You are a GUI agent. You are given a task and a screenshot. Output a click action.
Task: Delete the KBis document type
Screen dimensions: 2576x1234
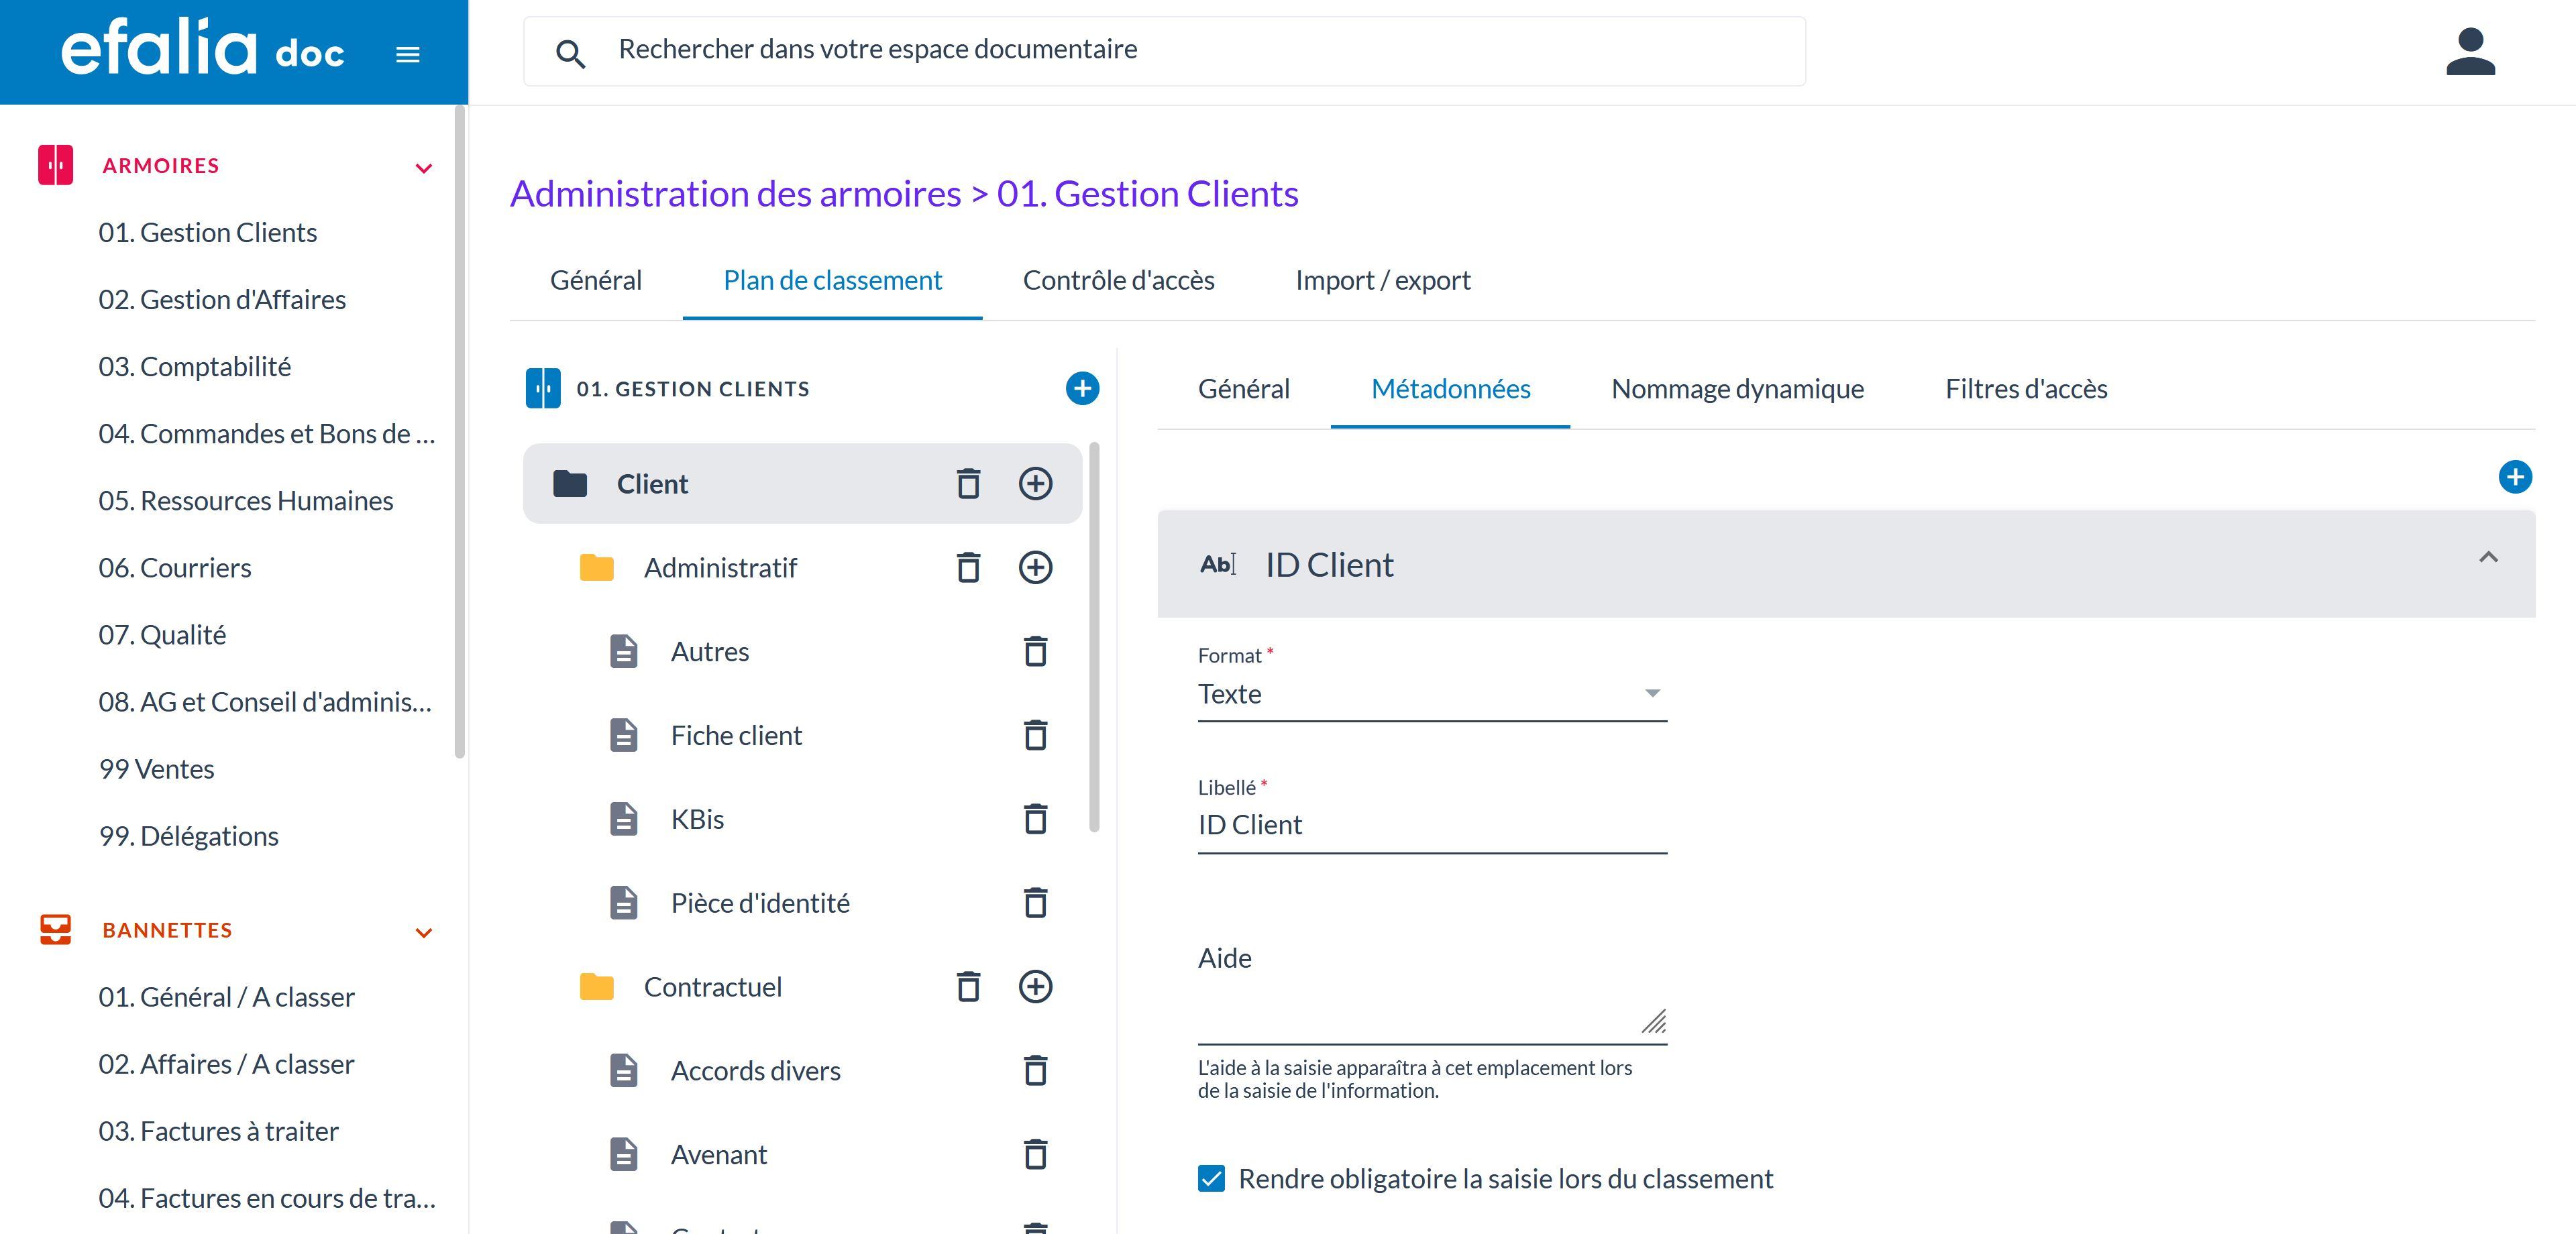[1036, 819]
